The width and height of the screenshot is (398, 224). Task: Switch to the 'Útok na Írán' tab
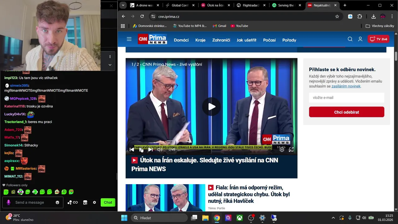coord(215,5)
